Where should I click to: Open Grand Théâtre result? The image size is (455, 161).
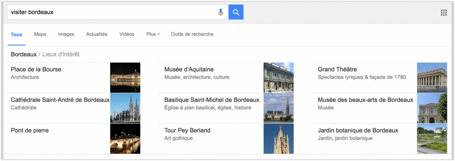pyautogui.click(x=338, y=69)
